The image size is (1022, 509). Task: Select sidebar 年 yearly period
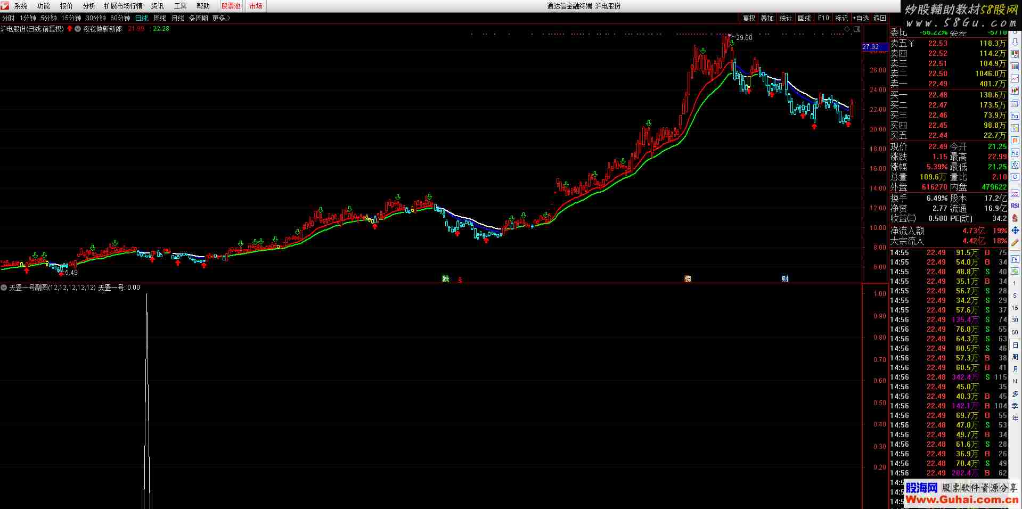coord(1015,418)
